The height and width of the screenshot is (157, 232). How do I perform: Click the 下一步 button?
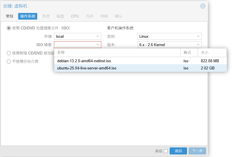point(197,151)
